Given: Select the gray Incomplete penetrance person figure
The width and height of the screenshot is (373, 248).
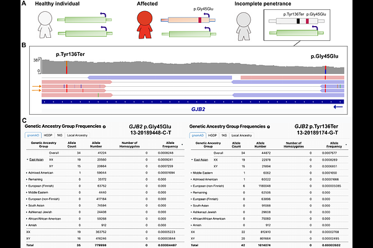Looking at the screenshot, I should [x=244, y=27].
